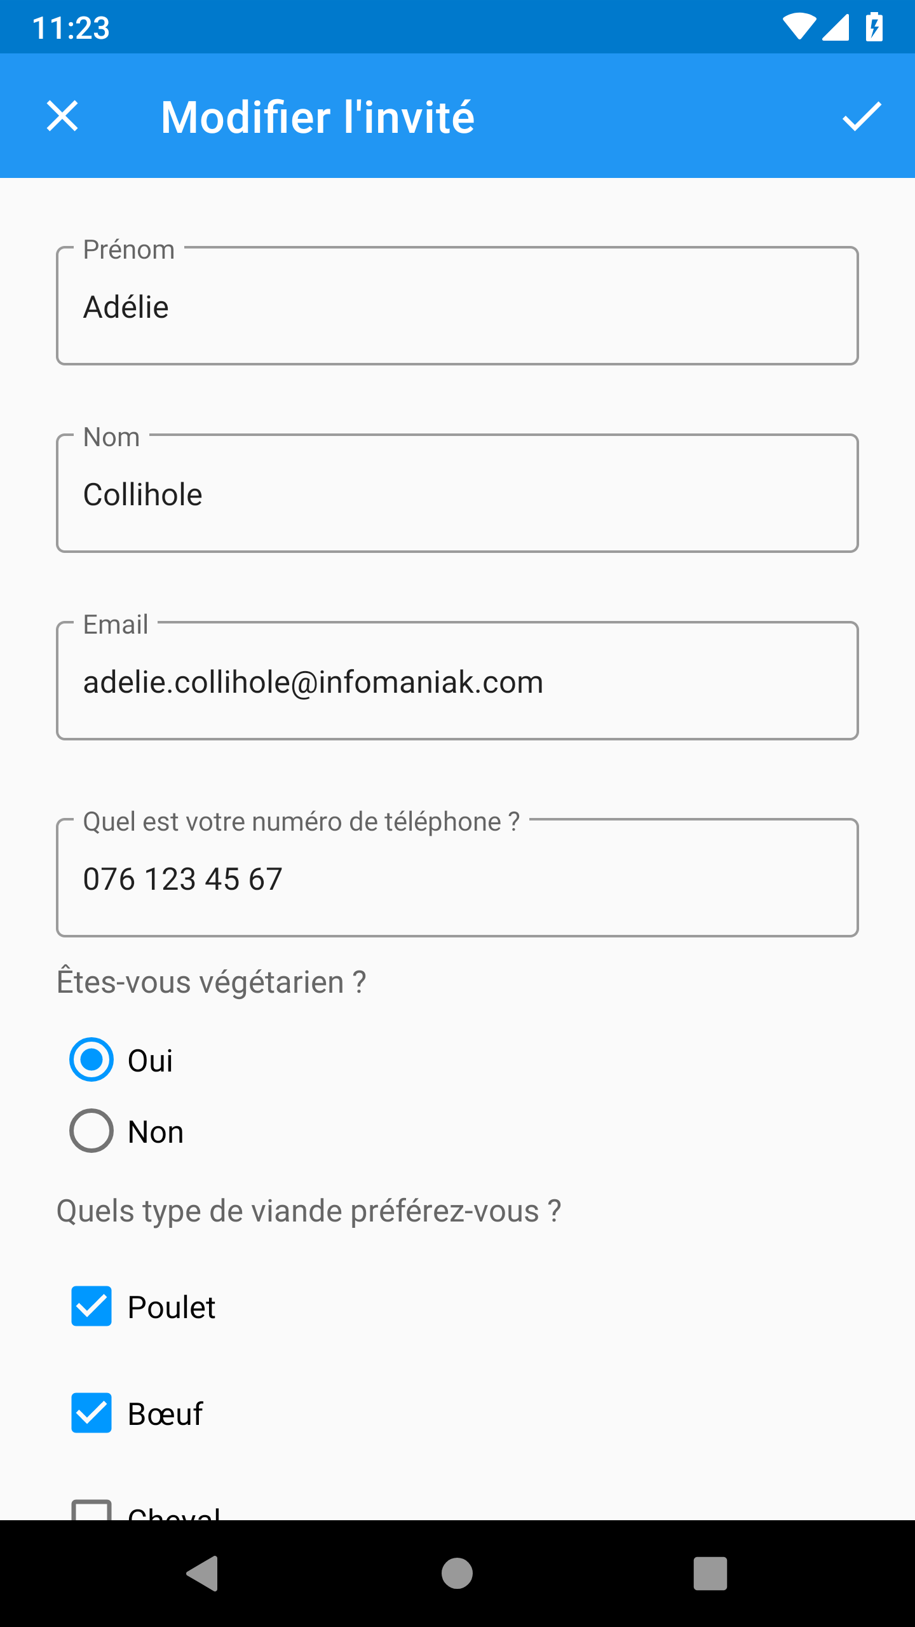Check the Cheval checkbox
Viewport: 915px width, 1627px height.
[91, 1510]
